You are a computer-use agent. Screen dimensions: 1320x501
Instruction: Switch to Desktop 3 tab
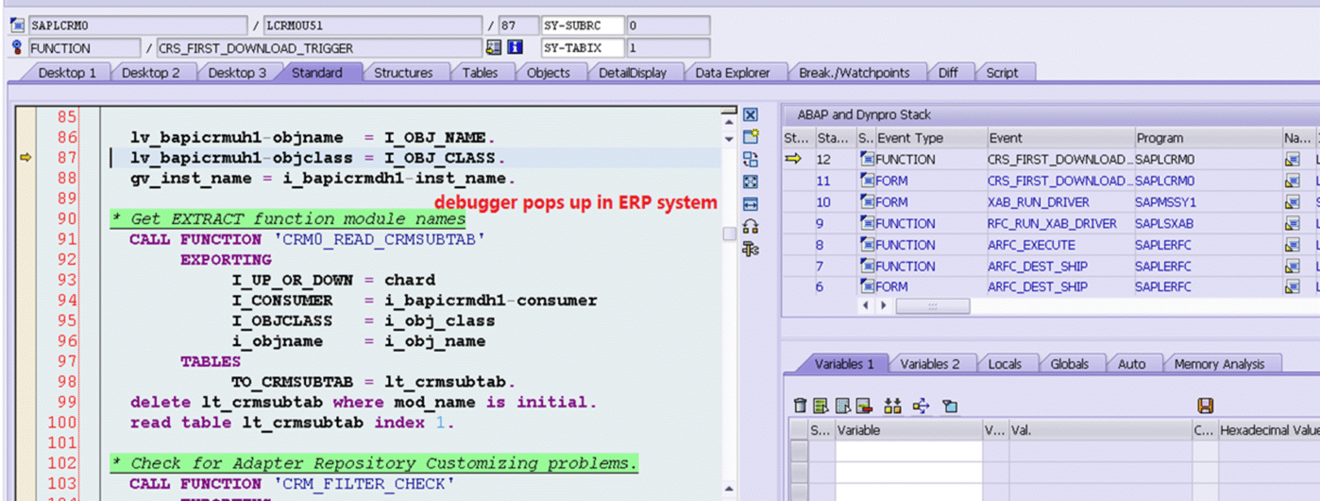coord(237,73)
